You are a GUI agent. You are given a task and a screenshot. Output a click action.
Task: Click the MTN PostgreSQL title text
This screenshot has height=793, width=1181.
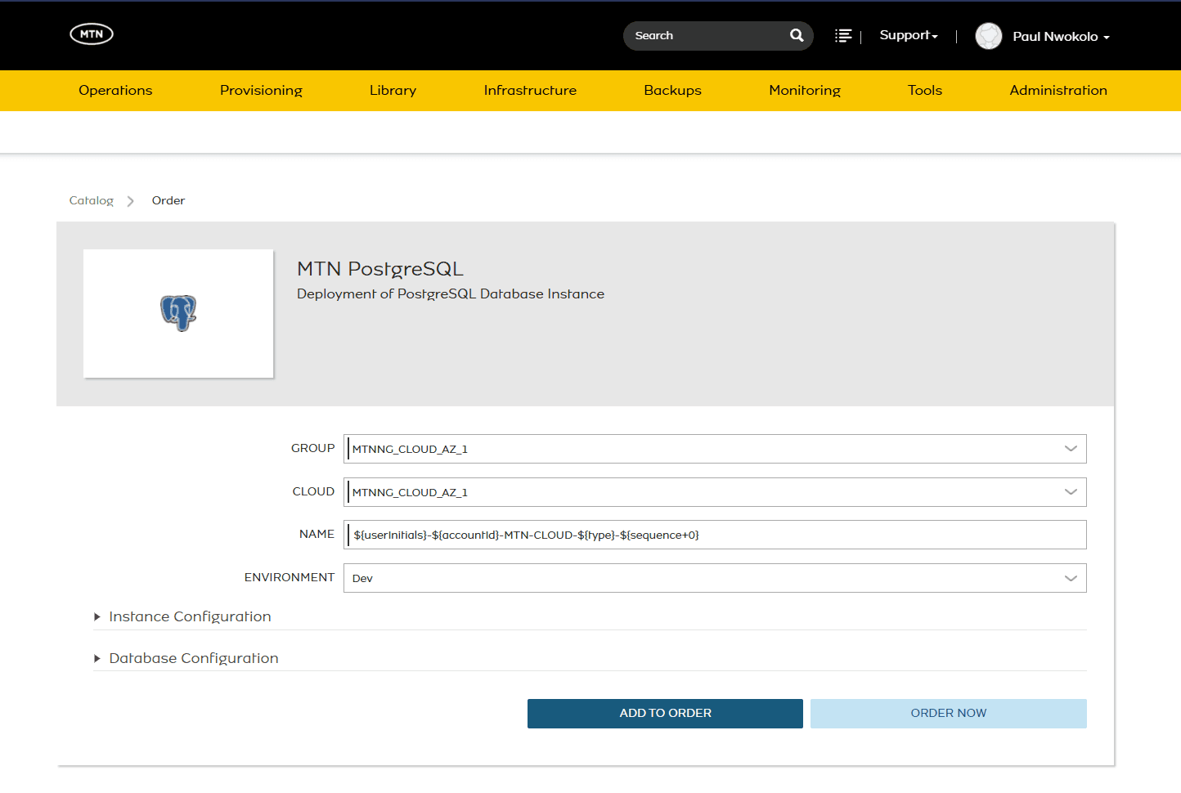pos(380,269)
